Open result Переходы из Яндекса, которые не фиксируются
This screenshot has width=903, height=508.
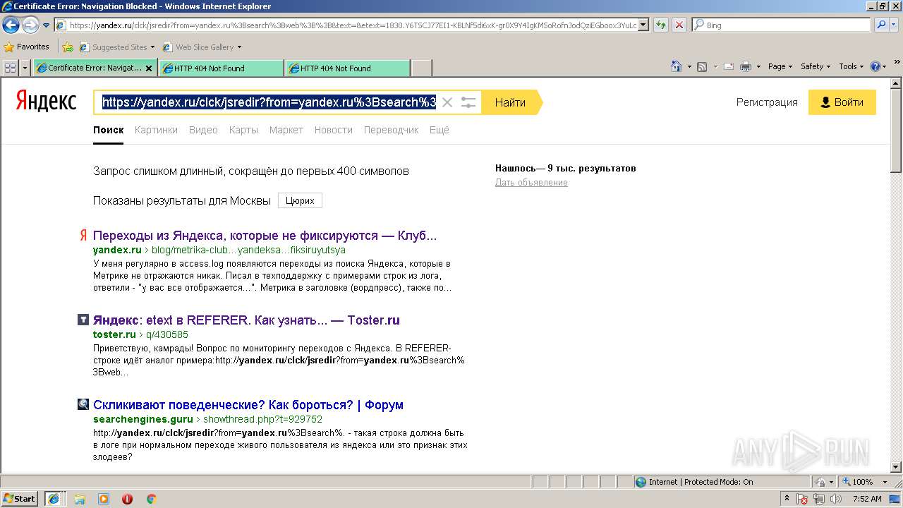tap(265, 236)
